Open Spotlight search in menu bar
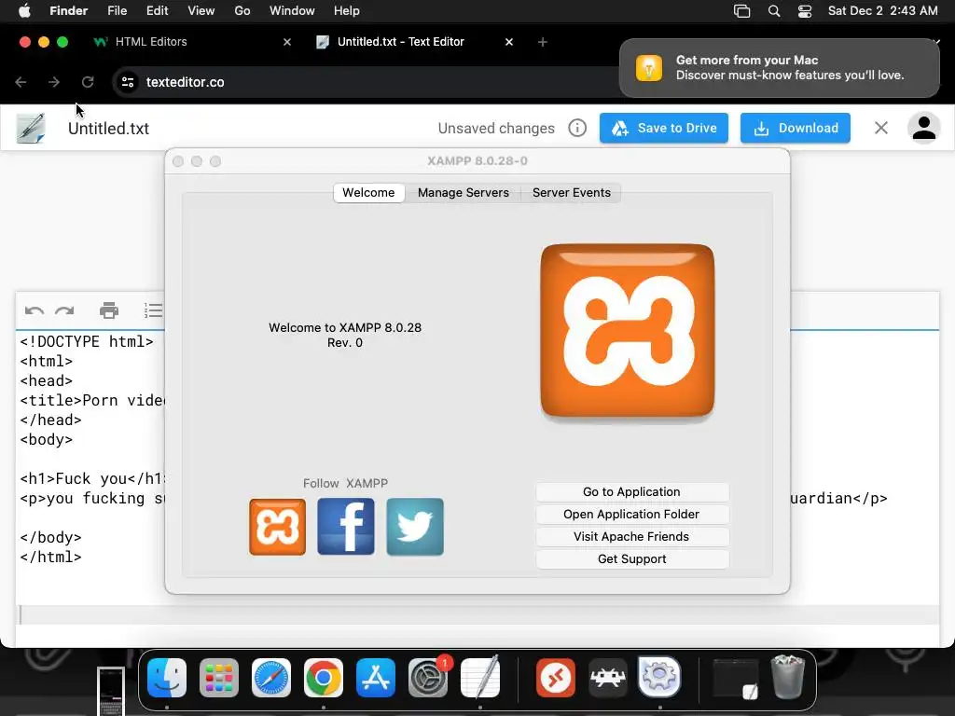This screenshot has height=716, width=955. [774, 11]
